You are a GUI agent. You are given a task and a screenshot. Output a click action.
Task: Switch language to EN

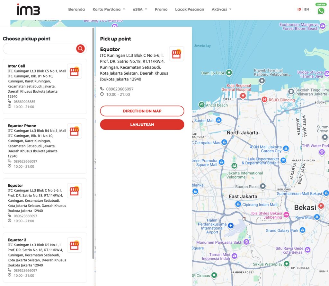307,9
